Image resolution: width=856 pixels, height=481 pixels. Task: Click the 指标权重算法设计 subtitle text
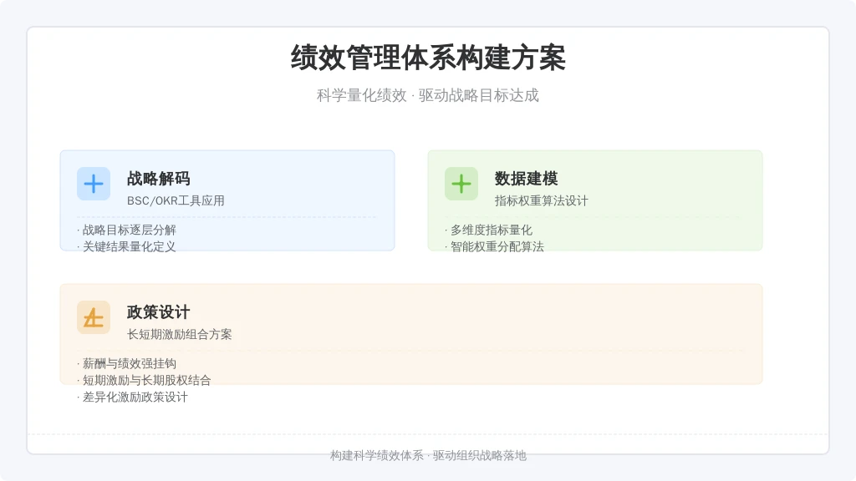click(542, 200)
